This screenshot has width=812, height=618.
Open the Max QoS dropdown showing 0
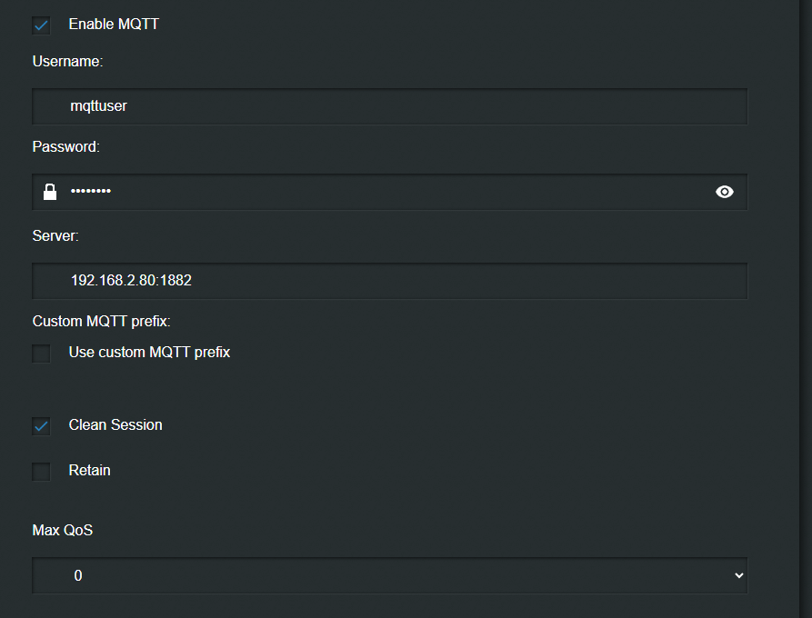pyautogui.click(x=389, y=575)
